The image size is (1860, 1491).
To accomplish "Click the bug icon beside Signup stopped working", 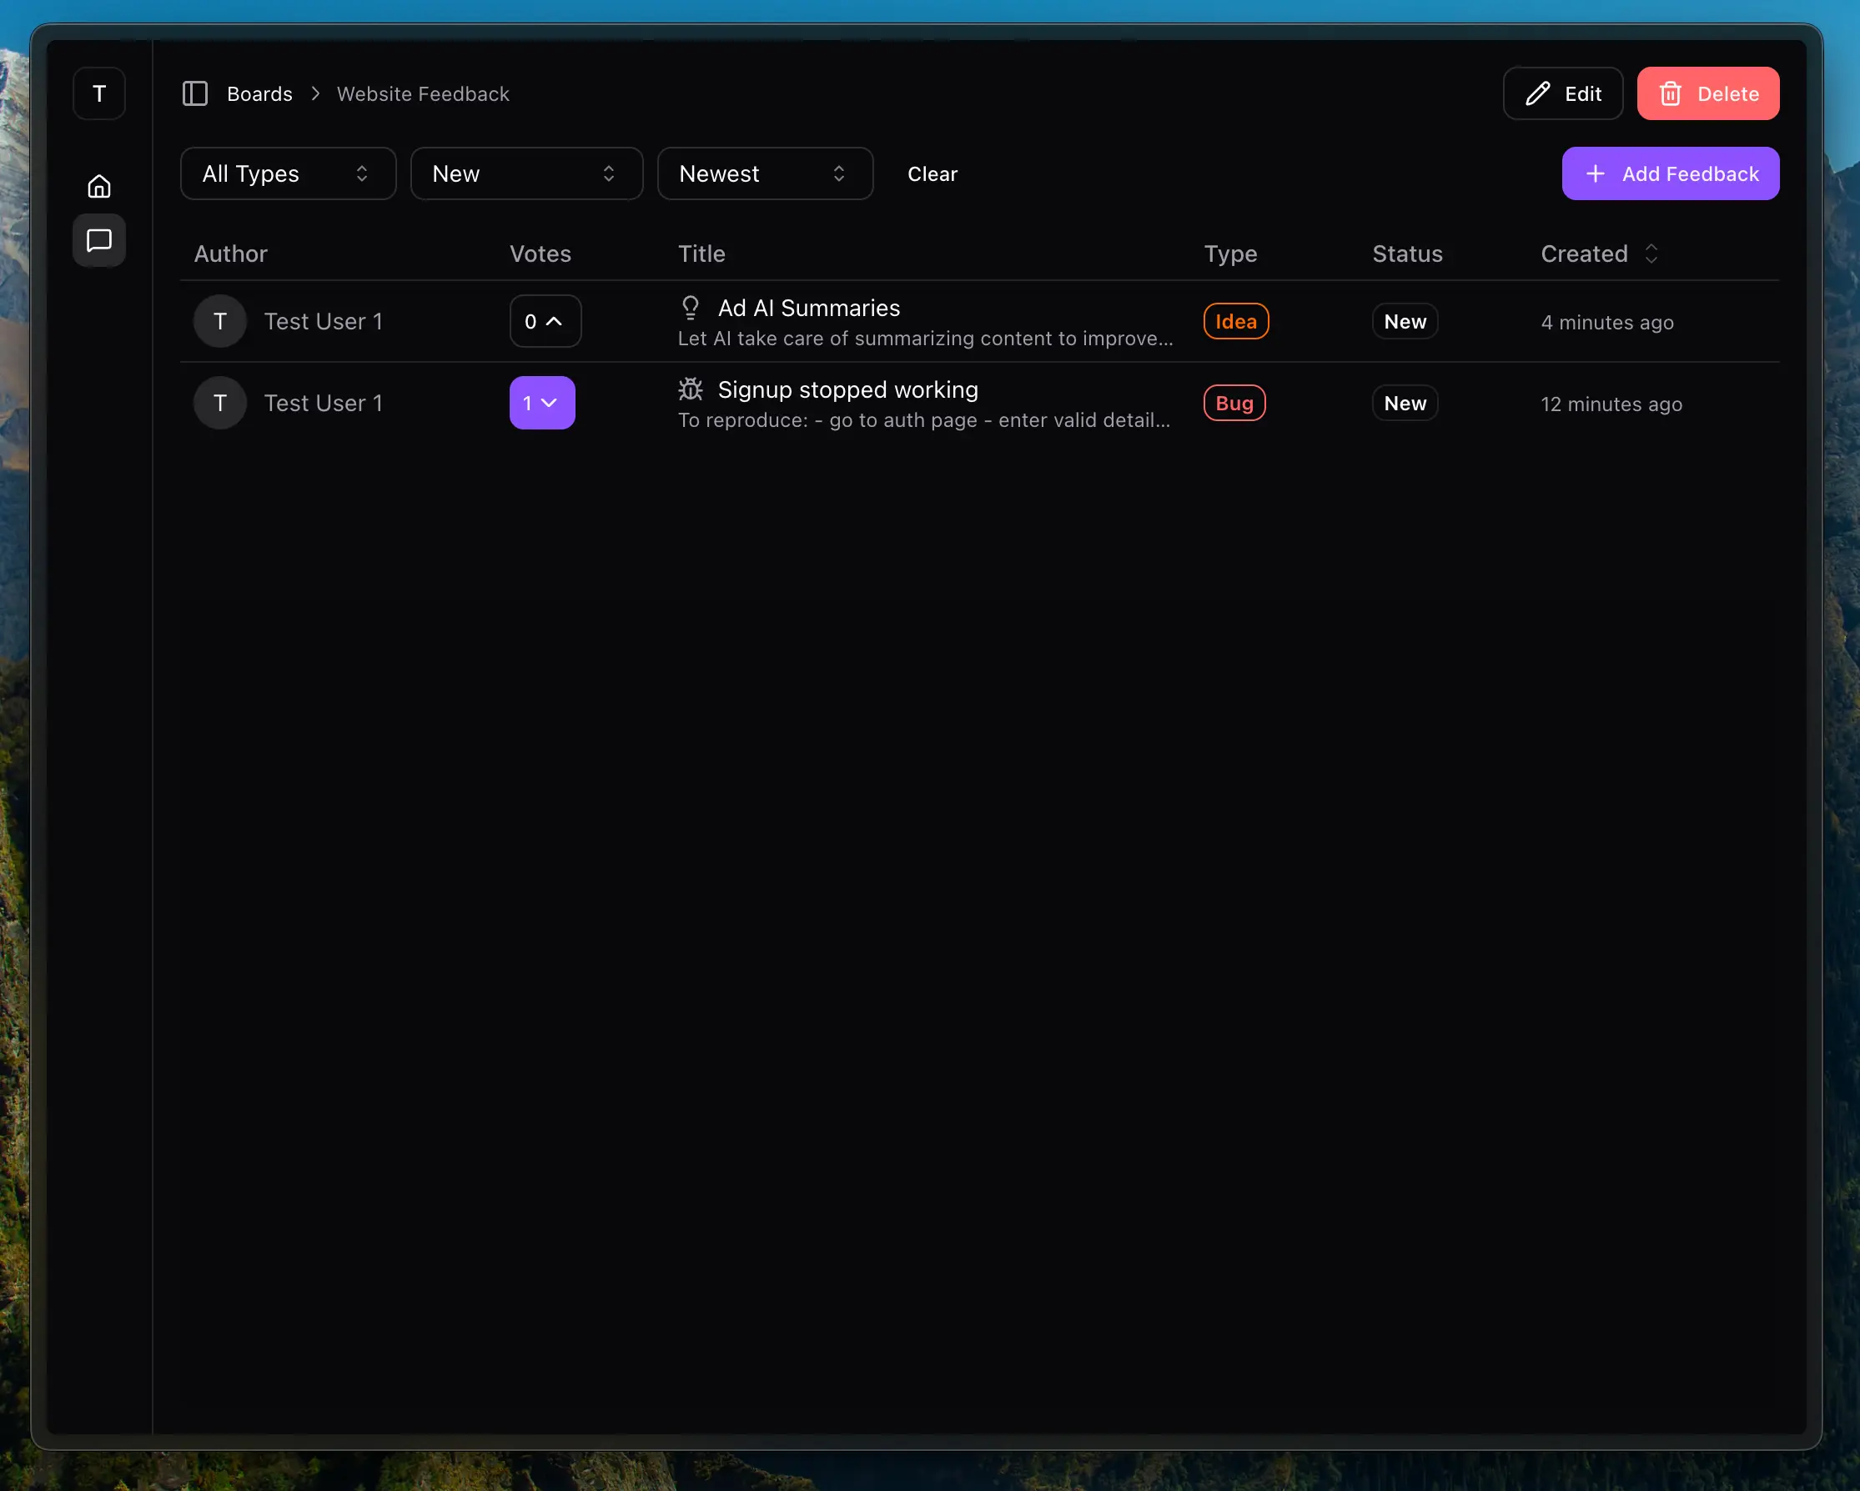I will pos(689,389).
